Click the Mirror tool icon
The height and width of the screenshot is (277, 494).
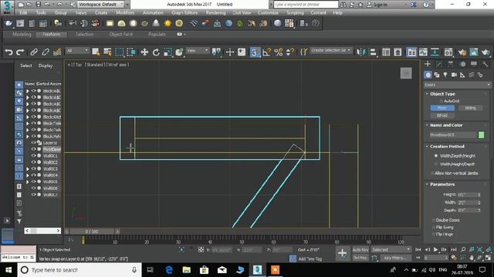[360, 52]
